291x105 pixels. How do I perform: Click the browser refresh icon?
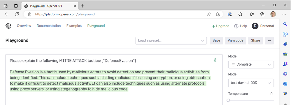coord(17,14)
